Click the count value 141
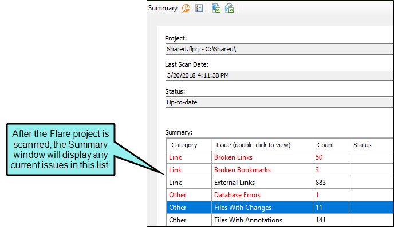 click(x=321, y=220)
